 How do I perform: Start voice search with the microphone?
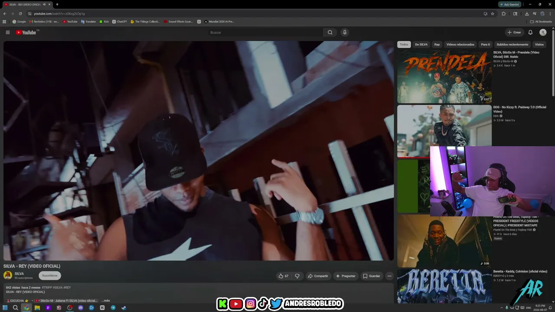click(345, 32)
